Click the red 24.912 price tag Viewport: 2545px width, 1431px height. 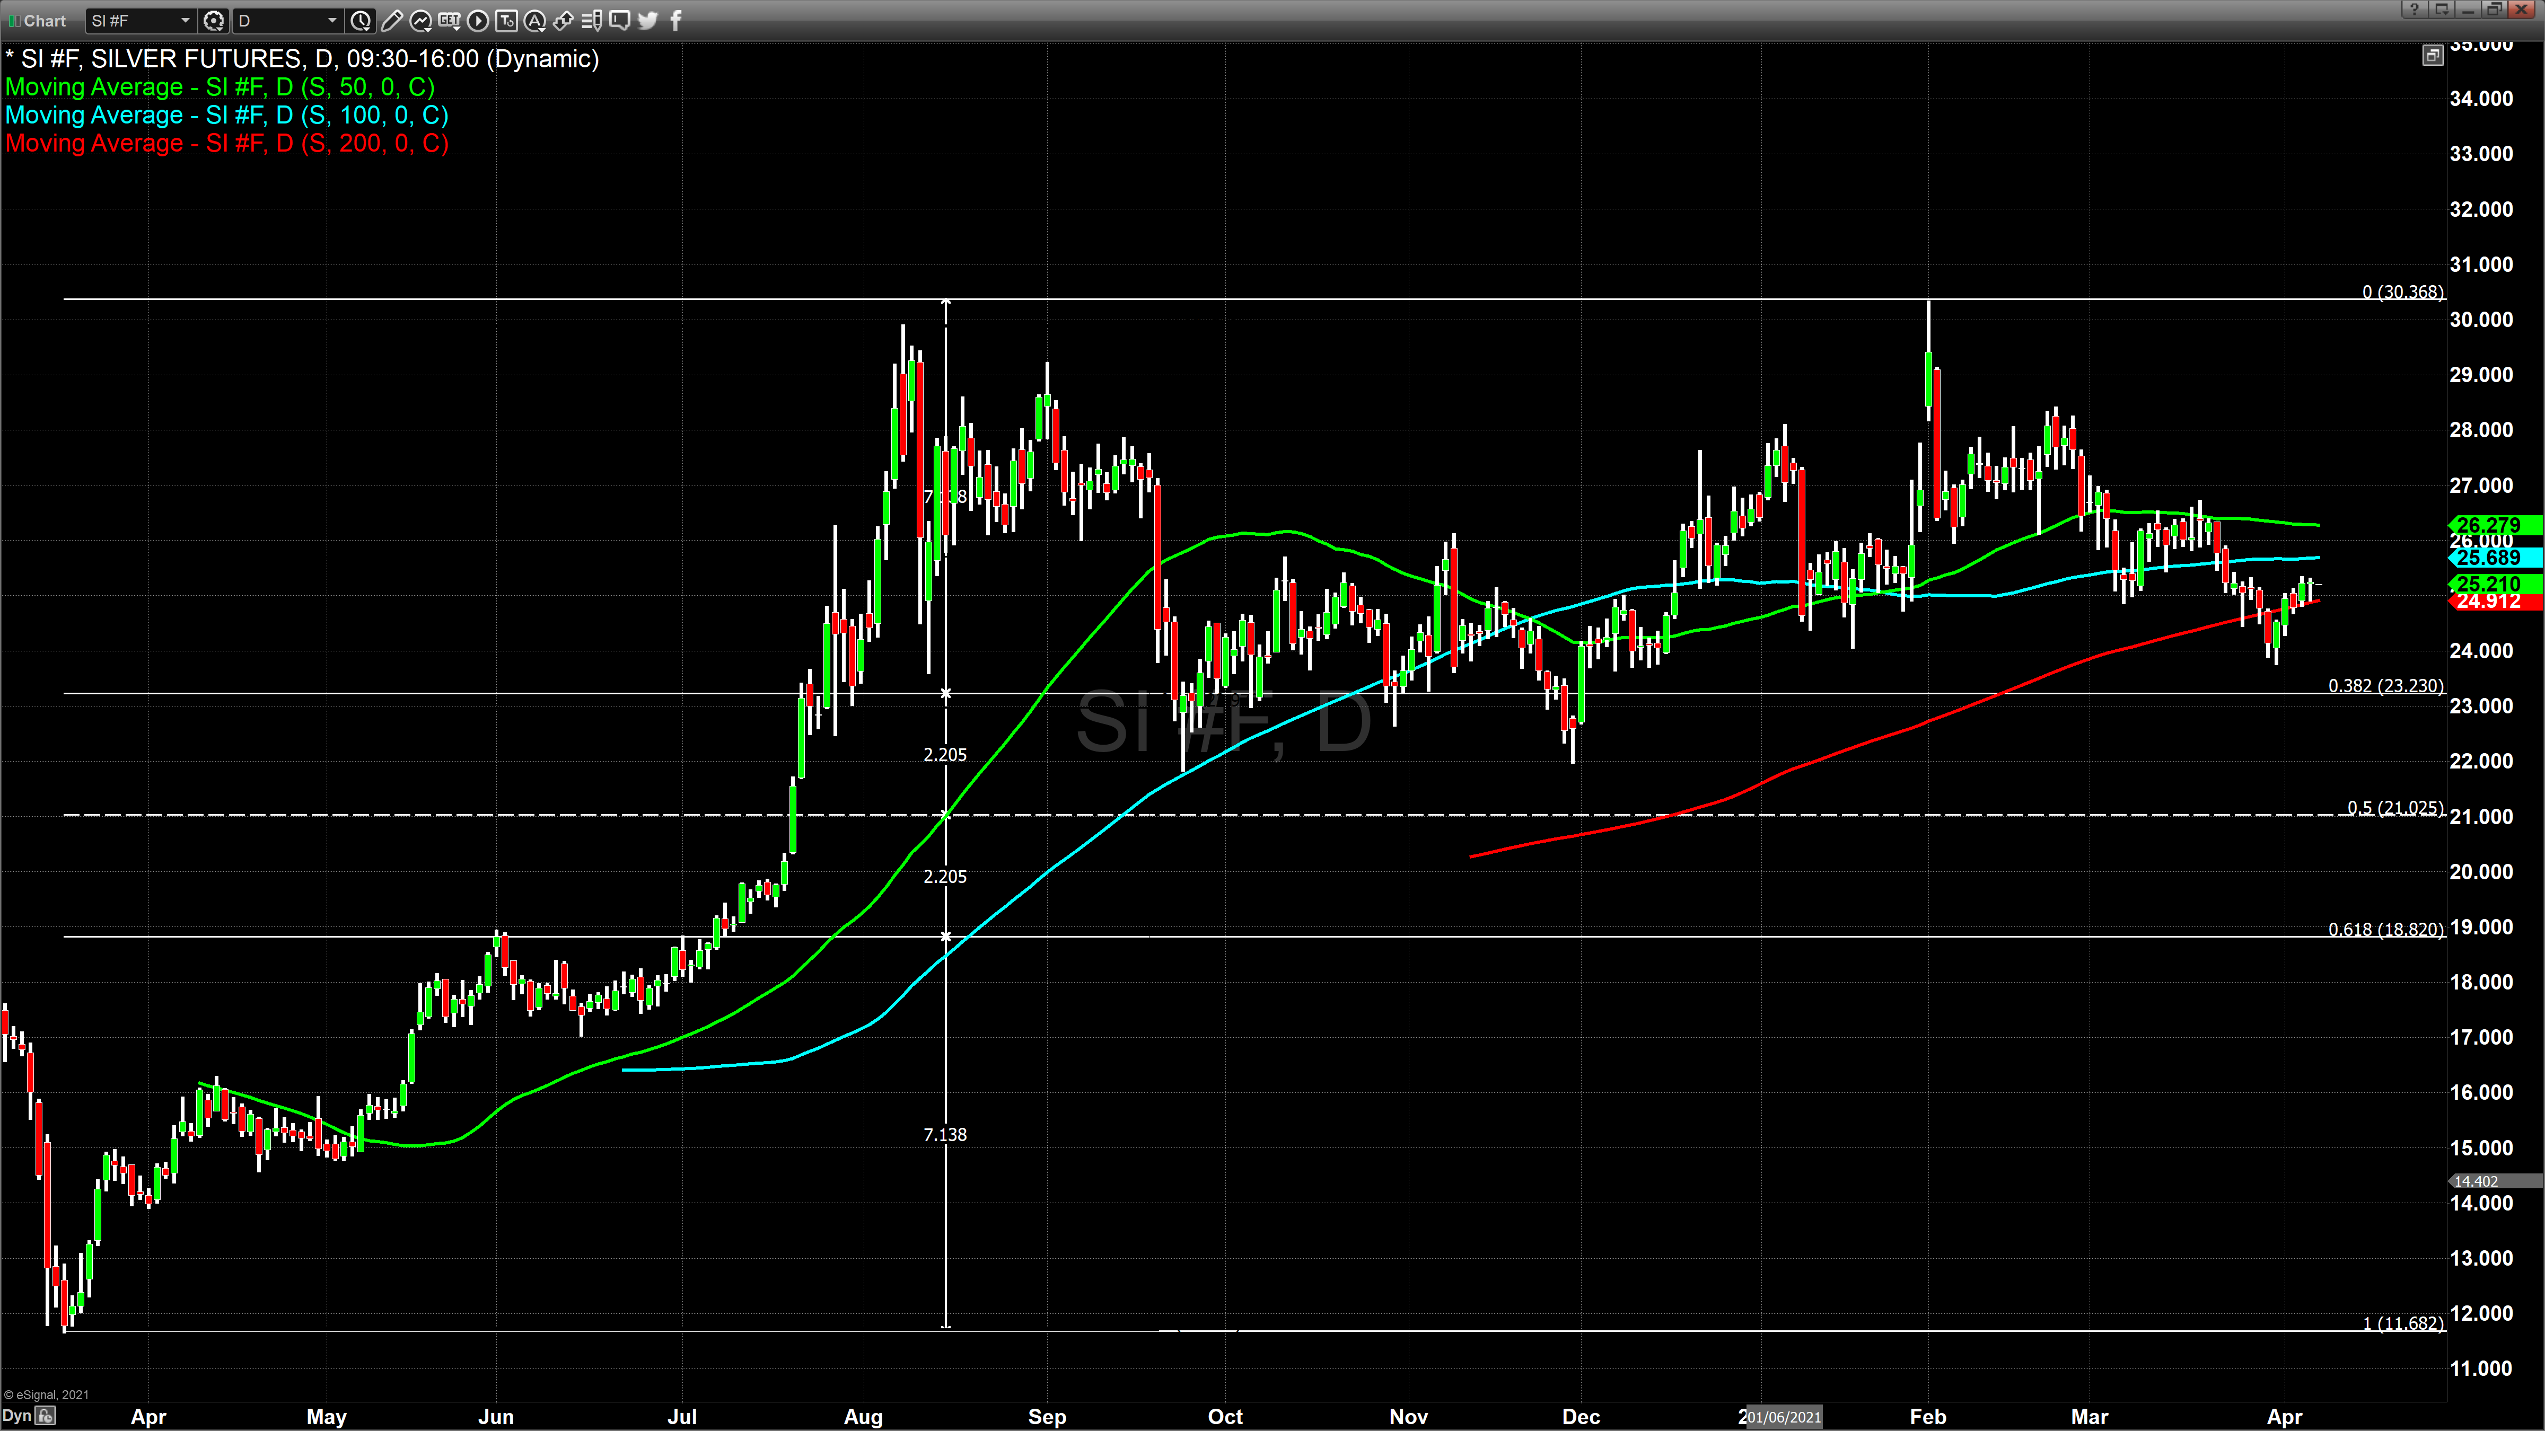2496,602
